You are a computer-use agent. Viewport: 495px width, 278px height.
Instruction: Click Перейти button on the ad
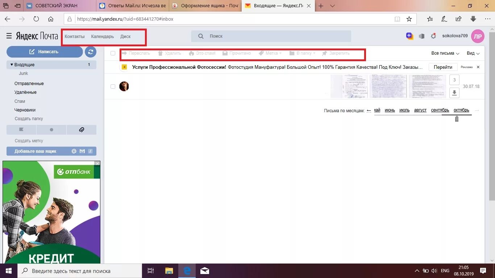pos(443,67)
